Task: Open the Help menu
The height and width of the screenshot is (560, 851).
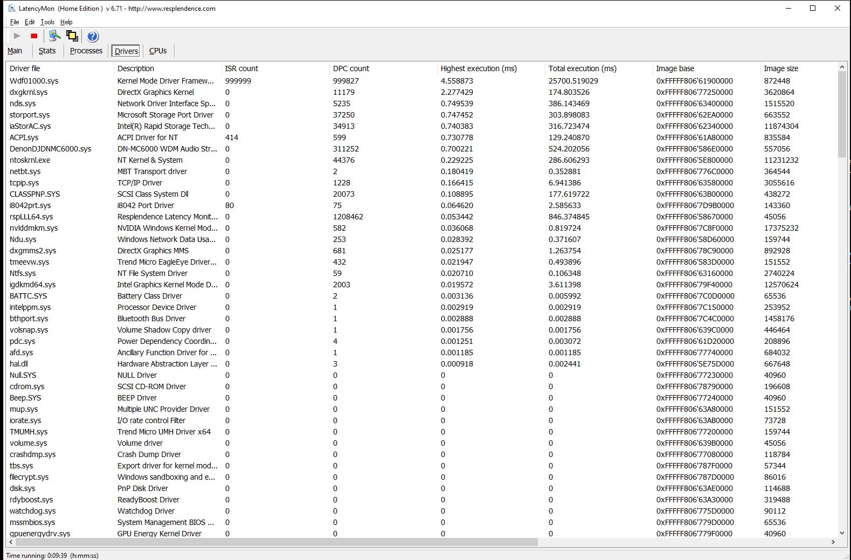Action: pos(66,22)
